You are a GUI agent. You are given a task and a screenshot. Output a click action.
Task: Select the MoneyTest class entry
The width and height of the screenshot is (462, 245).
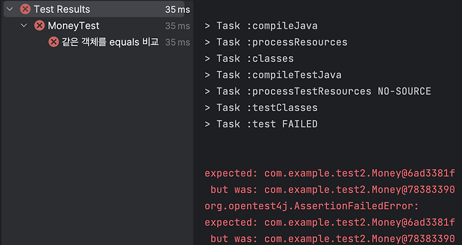(74, 26)
